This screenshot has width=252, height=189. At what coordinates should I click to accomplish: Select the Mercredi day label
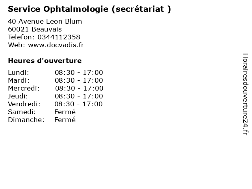point(24,88)
